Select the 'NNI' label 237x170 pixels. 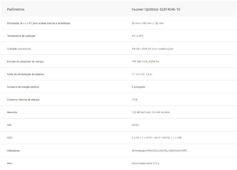pyautogui.click(x=9, y=125)
